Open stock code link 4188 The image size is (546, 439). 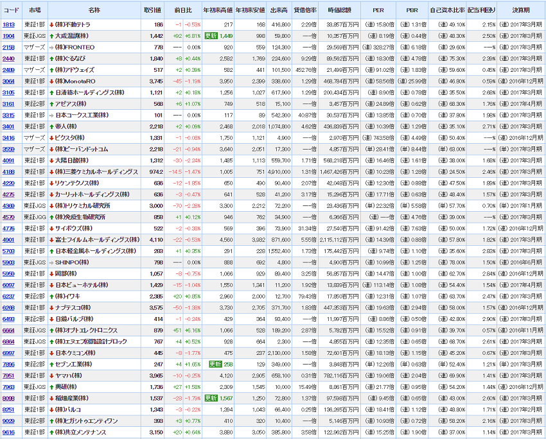pyautogui.click(x=8, y=172)
